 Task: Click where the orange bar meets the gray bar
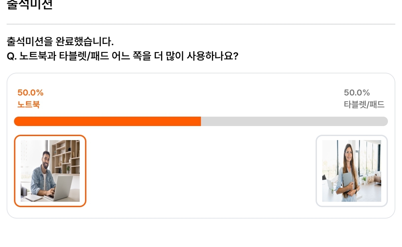(x=201, y=121)
